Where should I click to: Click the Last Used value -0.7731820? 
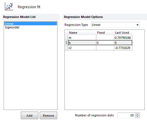click(x=123, y=48)
